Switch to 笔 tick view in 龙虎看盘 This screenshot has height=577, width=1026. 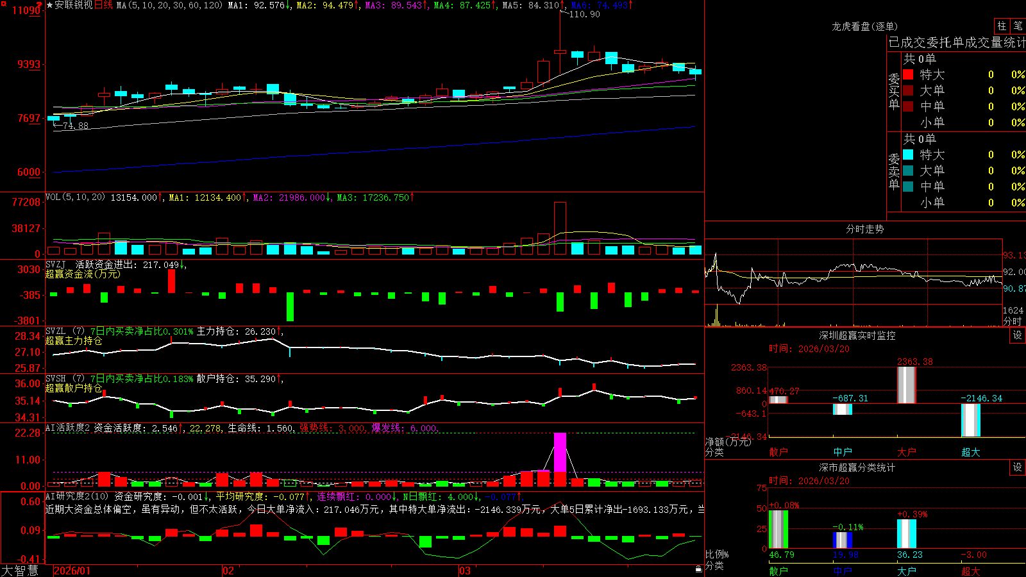tap(1018, 26)
